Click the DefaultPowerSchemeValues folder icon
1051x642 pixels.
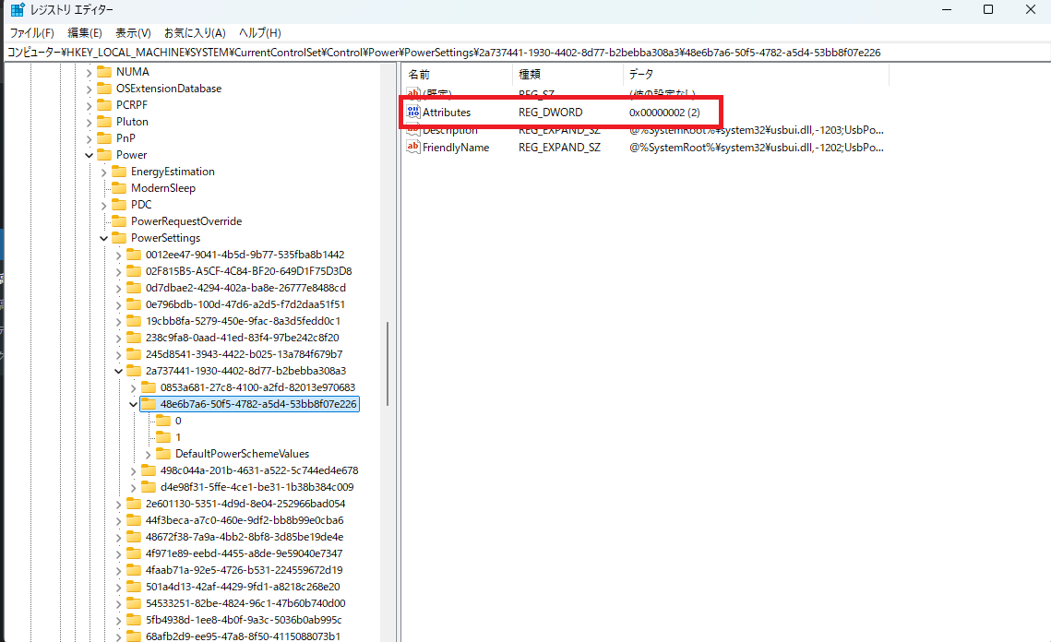tap(163, 454)
